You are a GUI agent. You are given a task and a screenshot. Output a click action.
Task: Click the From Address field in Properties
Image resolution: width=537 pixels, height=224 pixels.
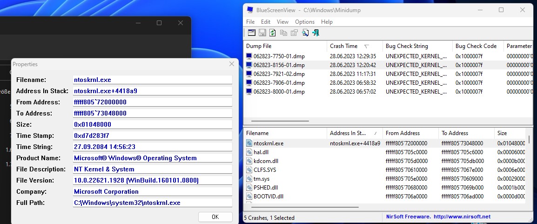[153, 102]
